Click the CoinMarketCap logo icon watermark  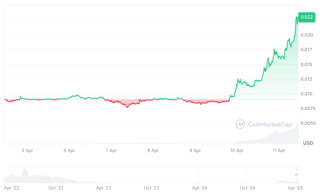coord(240,124)
